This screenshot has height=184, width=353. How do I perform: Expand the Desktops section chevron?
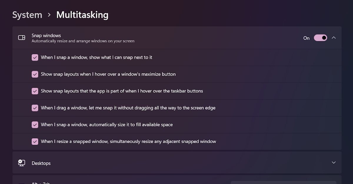tap(334, 163)
